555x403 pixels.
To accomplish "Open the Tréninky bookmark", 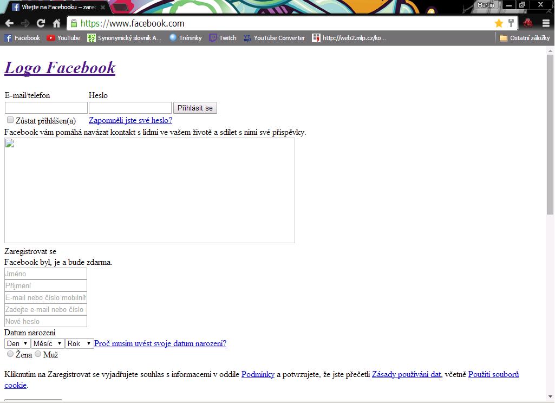I will [x=186, y=38].
